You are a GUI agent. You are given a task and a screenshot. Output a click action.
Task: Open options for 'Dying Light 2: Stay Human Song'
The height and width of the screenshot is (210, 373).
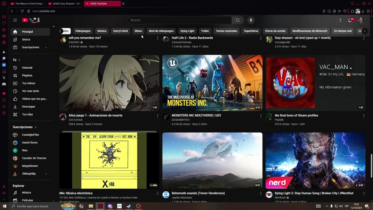(x=364, y=193)
